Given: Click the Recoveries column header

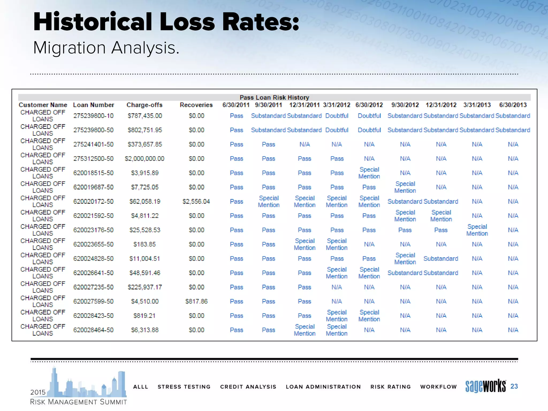Looking at the screenshot, I should tap(196, 105).
